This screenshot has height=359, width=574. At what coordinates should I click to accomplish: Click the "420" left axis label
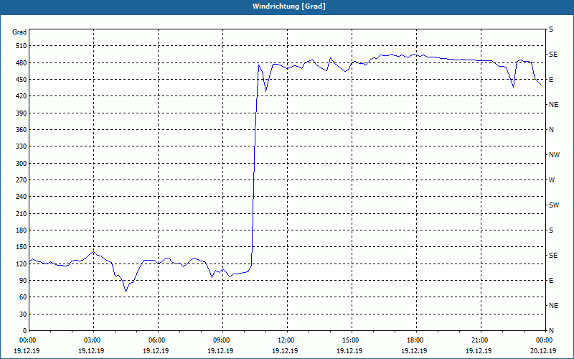[22, 96]
